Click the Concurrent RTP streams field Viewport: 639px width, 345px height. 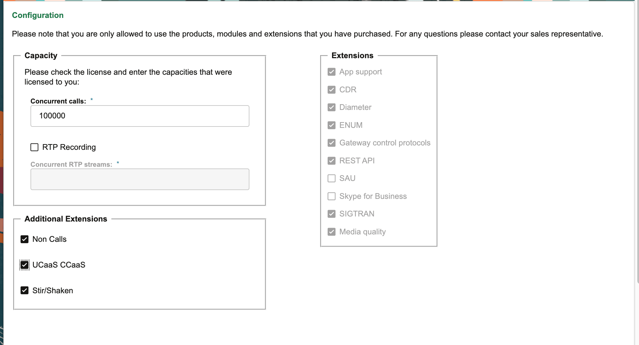(139, 179)
